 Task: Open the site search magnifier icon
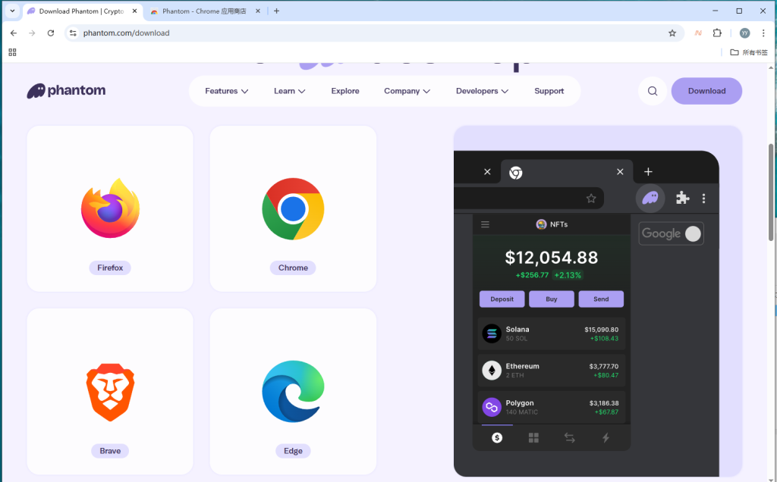point(653,91)
